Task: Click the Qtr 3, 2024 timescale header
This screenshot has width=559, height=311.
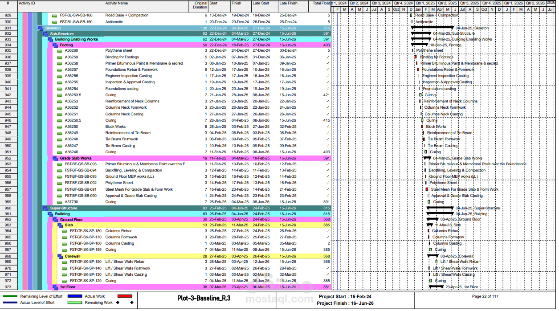Action: 381,3
